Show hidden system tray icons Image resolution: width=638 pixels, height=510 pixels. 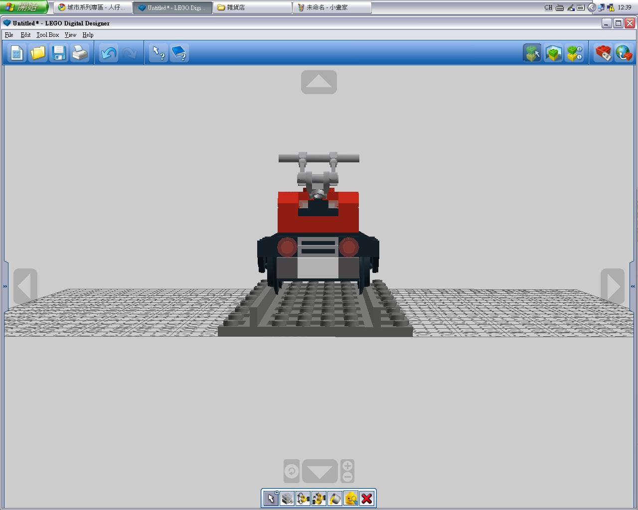592,7
